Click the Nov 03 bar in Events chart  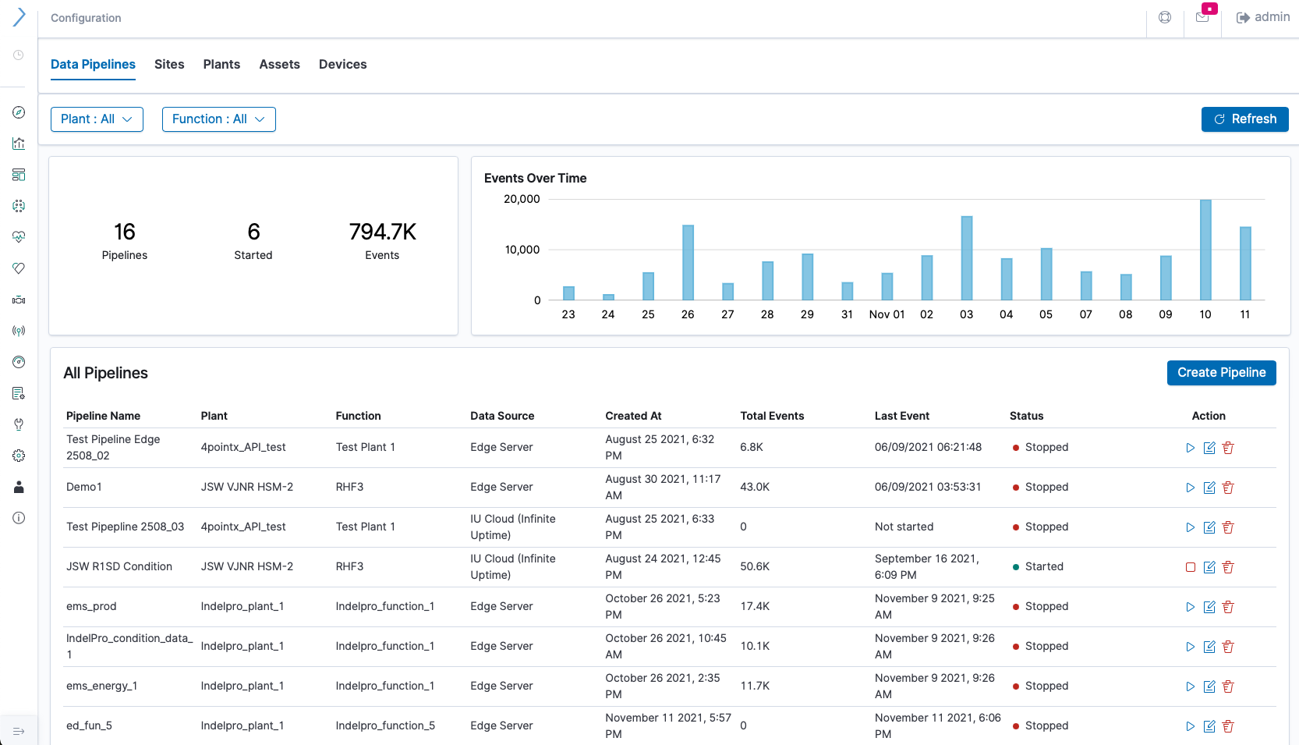pyautogui.click(x=967, y=258)
